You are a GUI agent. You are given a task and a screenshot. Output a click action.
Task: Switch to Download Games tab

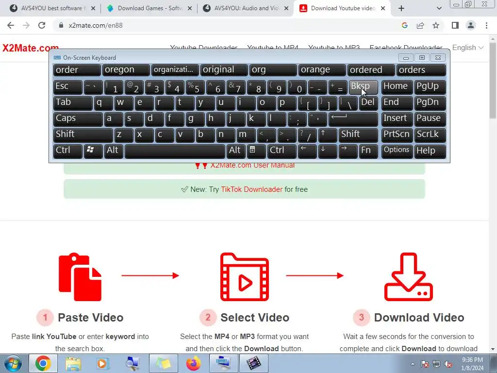click(x=149, y=8)
